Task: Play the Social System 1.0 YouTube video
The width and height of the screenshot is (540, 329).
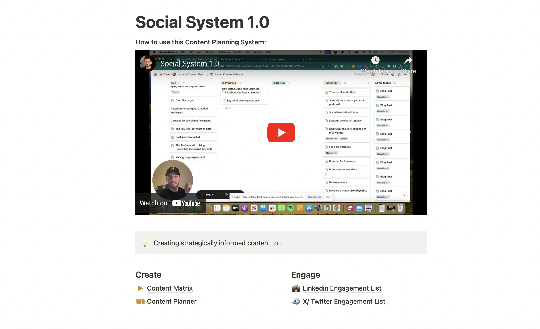Action: coord(281,132)
